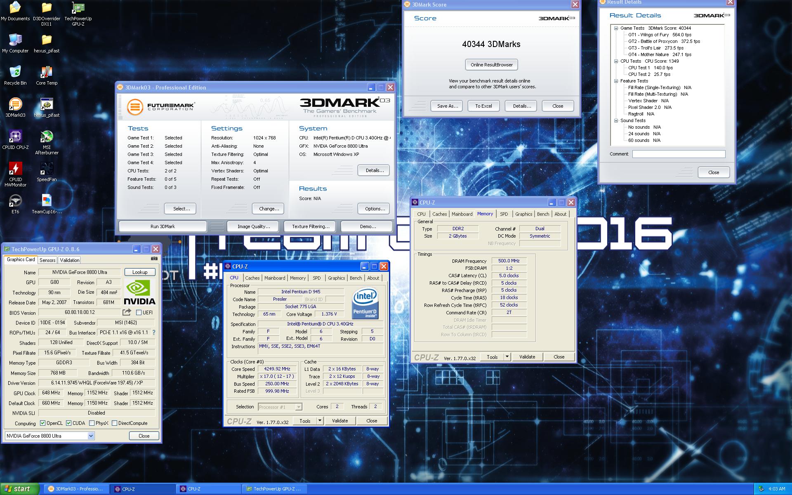The image size is (792, 495).
Task: Toggle the DirectCompute checkbox
Action: (x=114, y=423)
